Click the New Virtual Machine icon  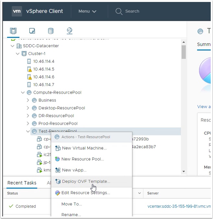click(58, 148)
